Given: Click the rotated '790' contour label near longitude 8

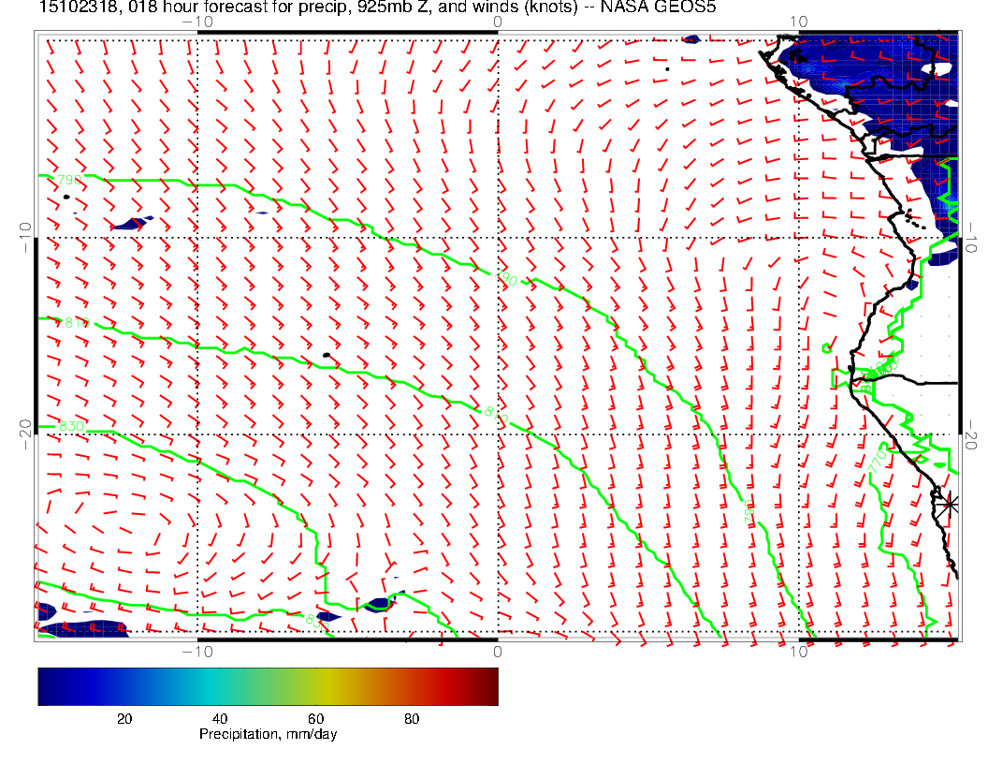Looking at the screenshot, I should pos(748,511).
